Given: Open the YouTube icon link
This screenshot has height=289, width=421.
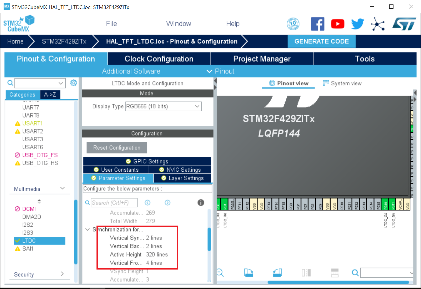Looking at the screenshot, I should [338, 24].
